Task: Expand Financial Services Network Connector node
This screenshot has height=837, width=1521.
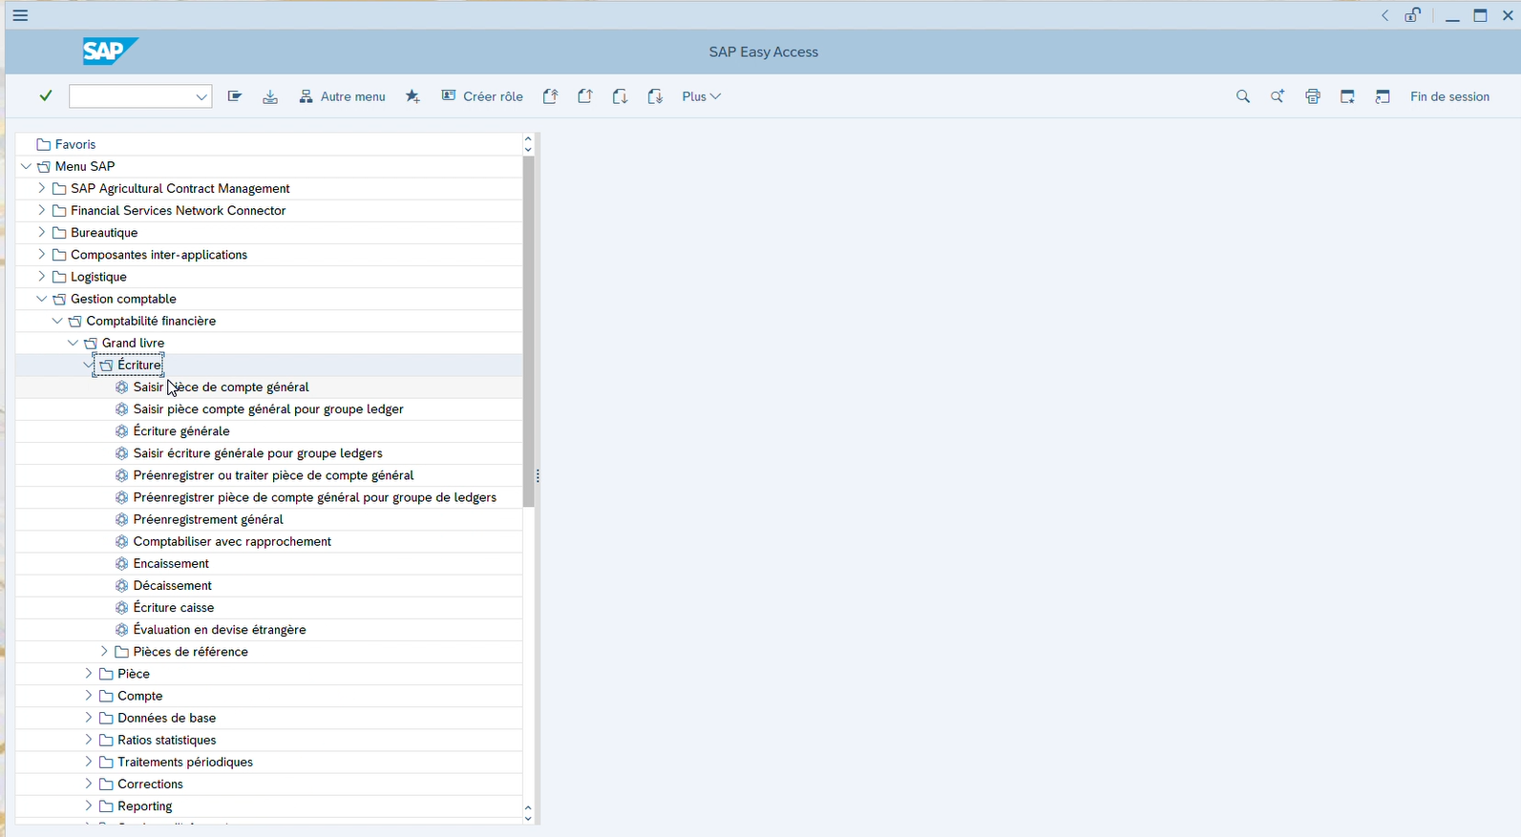Action: click(x=41, y=210)
